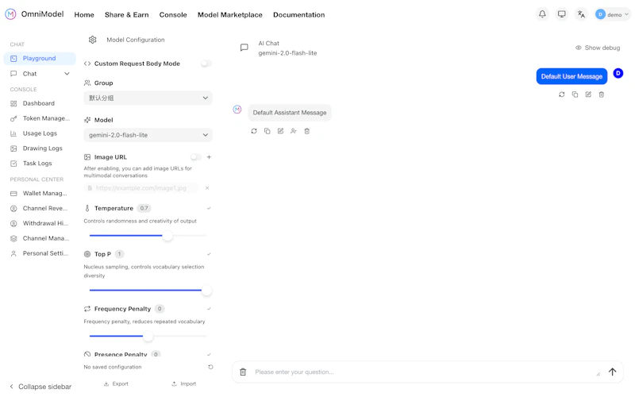The image size is (635, 397).
Task: Expand the Chat sidebar section
Action: pos(40,74)
